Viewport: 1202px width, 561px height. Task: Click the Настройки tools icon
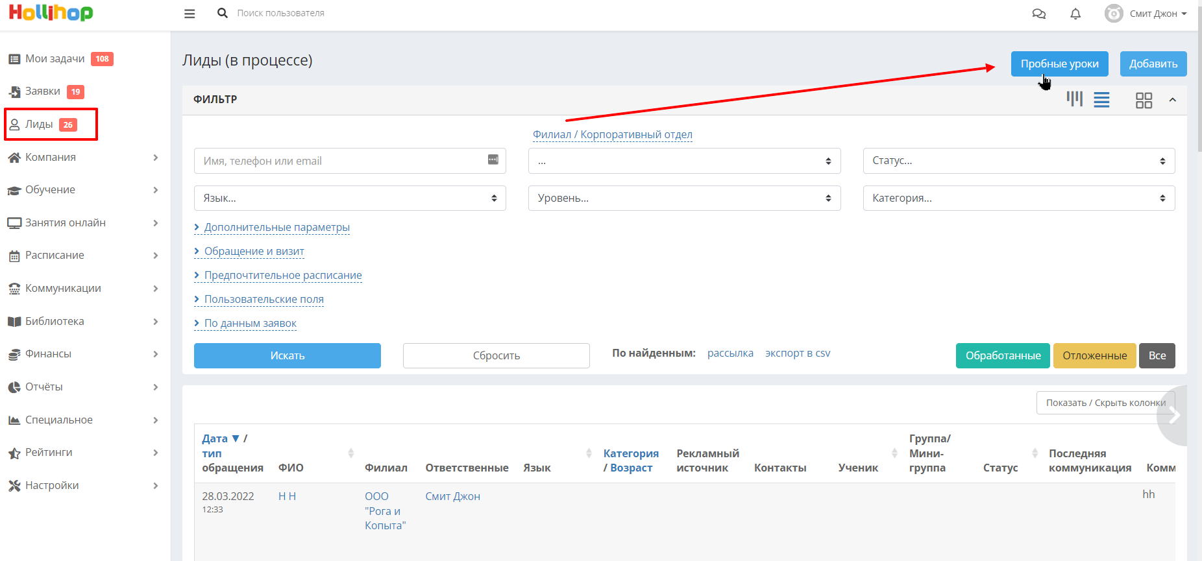coord(14,486)
